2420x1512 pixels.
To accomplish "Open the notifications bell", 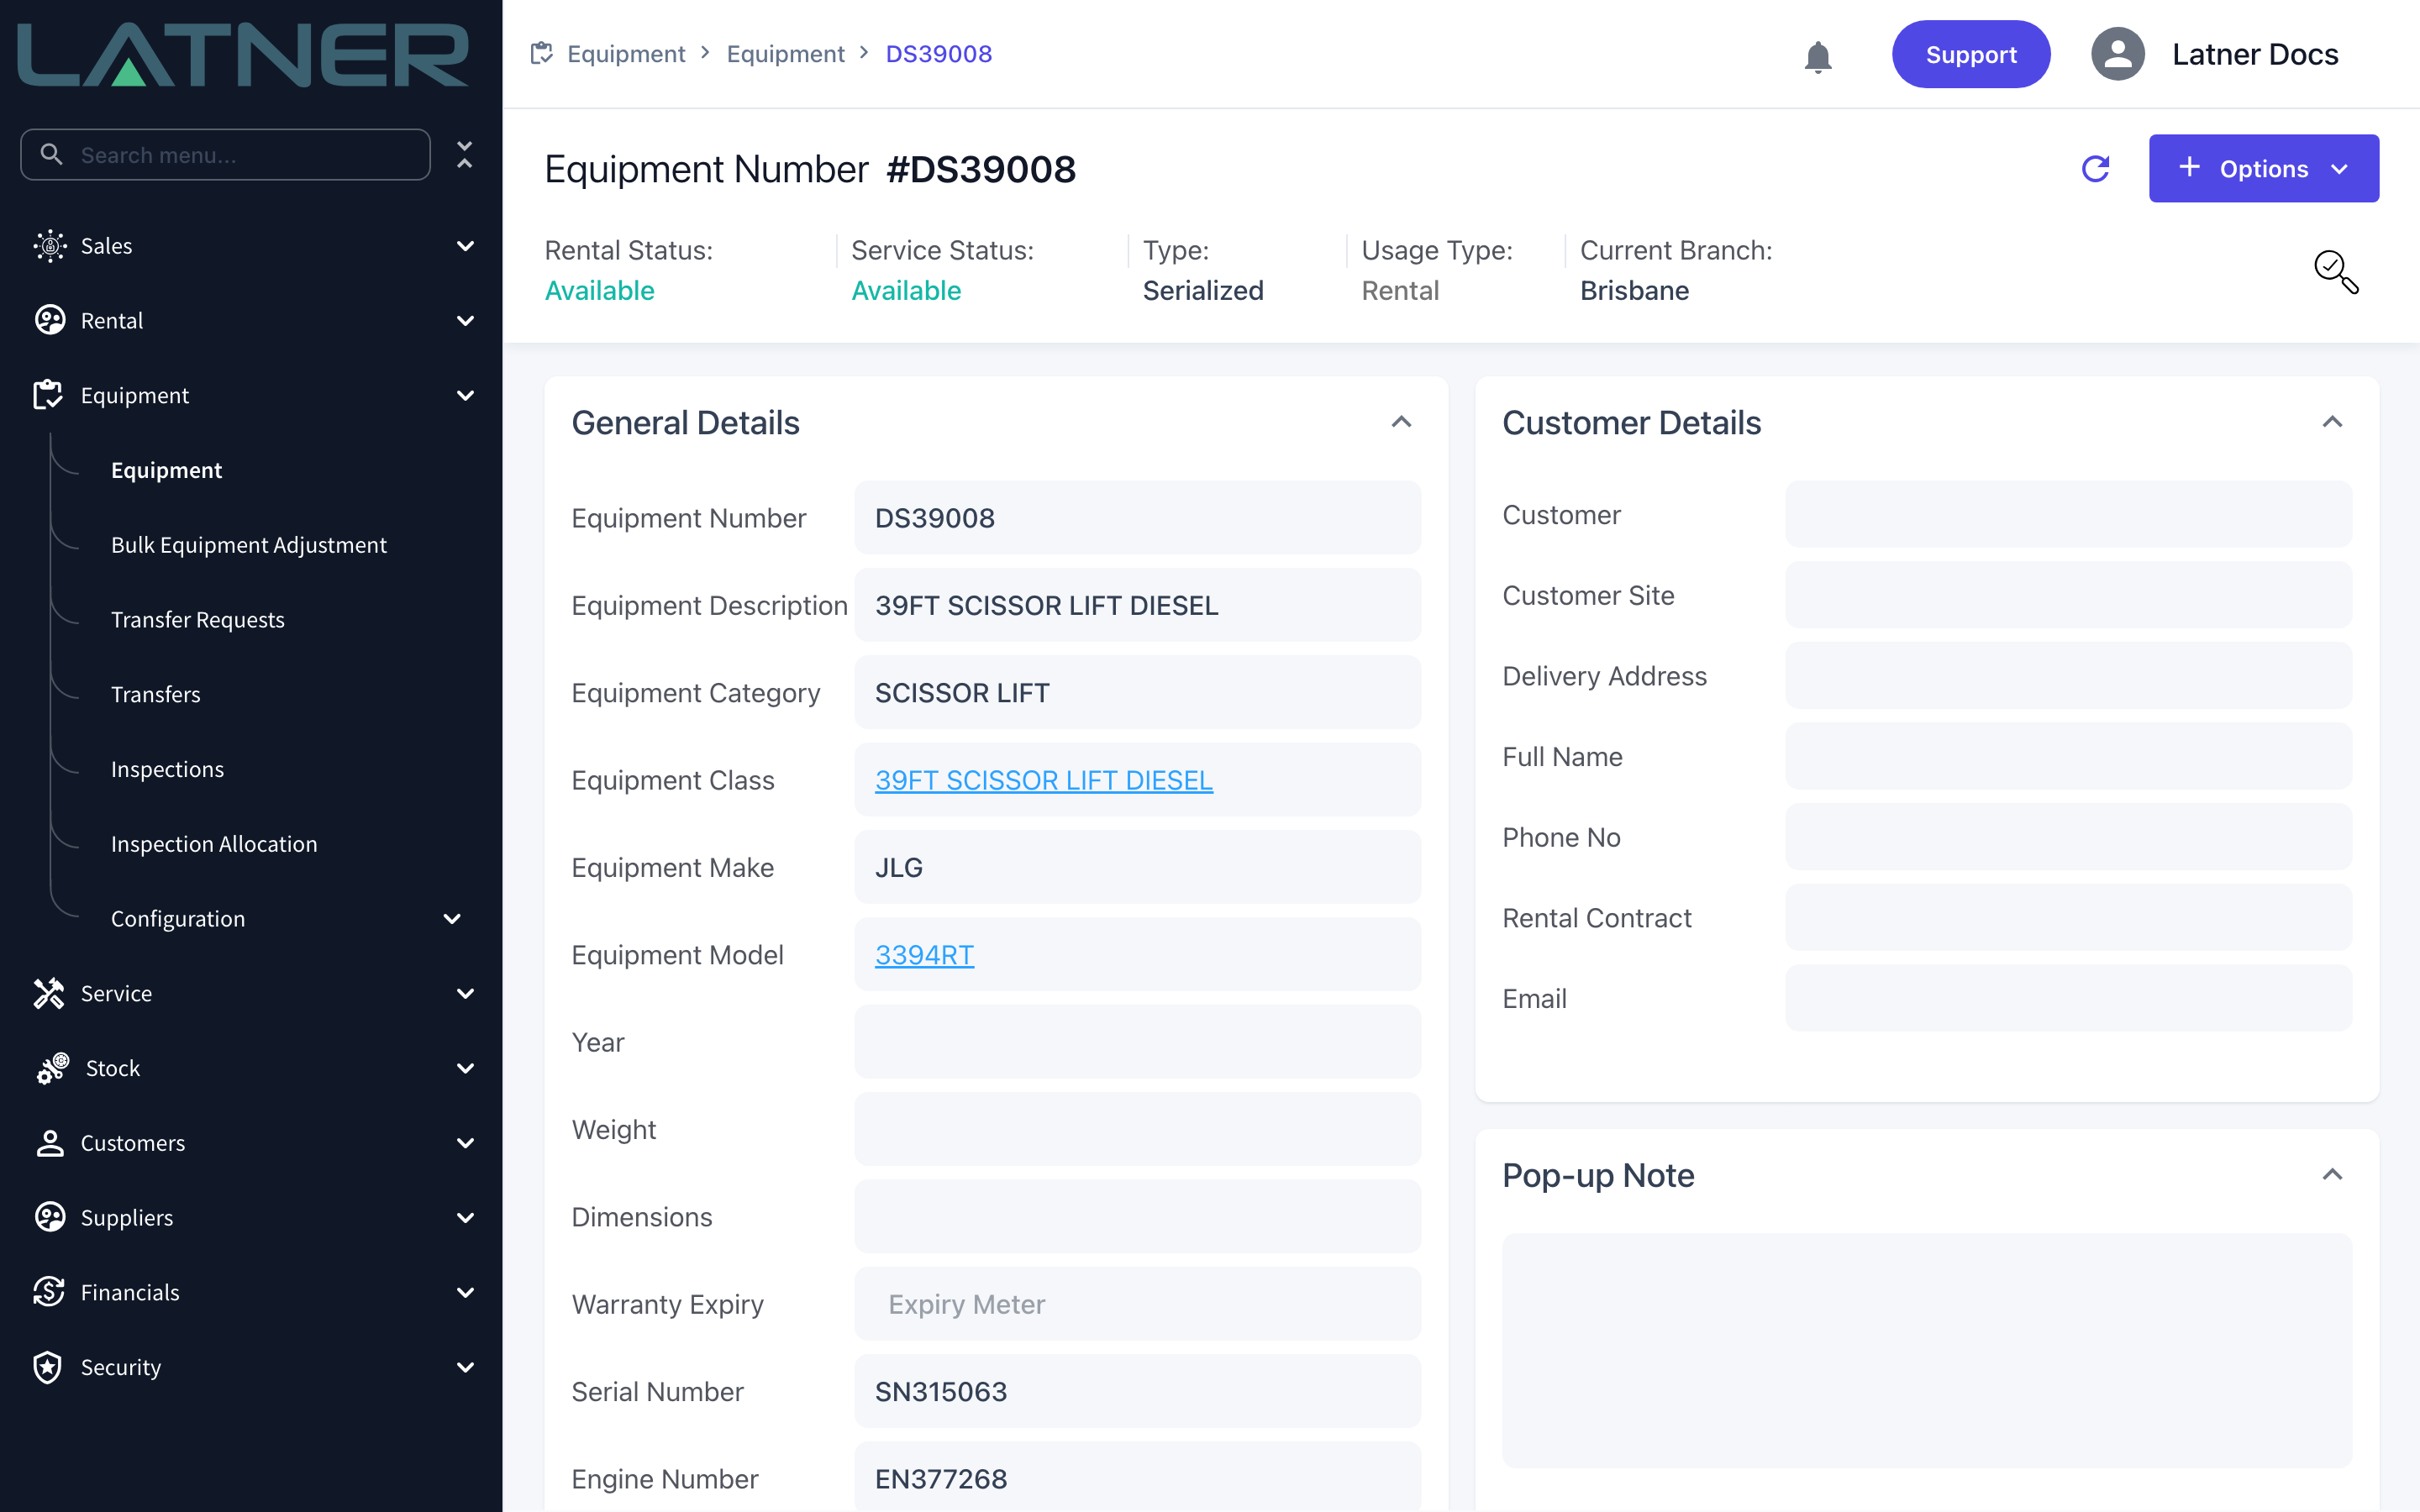I will [x=1817, y=55].
